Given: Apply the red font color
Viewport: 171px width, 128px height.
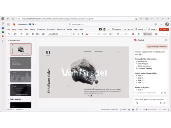Looking at the screenshot, I should pos(87,34).
